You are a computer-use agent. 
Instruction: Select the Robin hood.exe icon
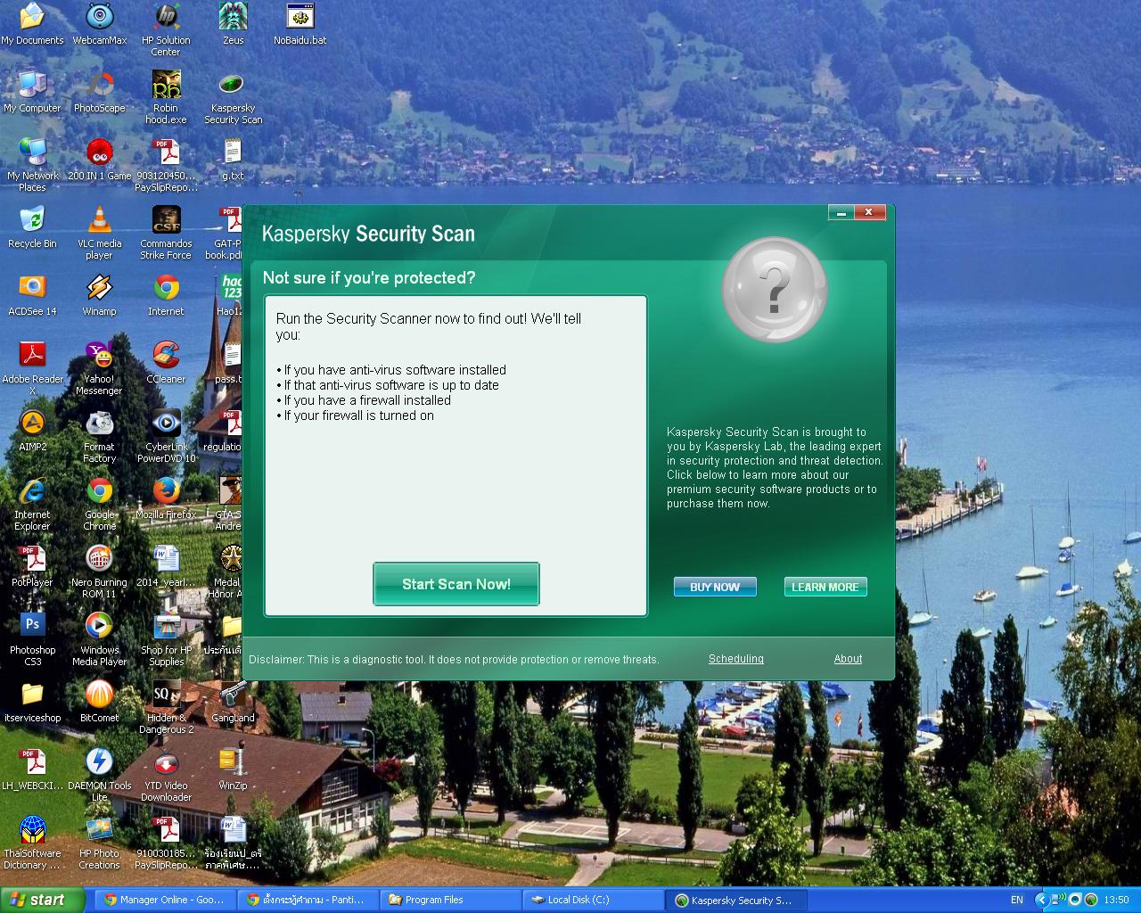[x=166, y=97]
